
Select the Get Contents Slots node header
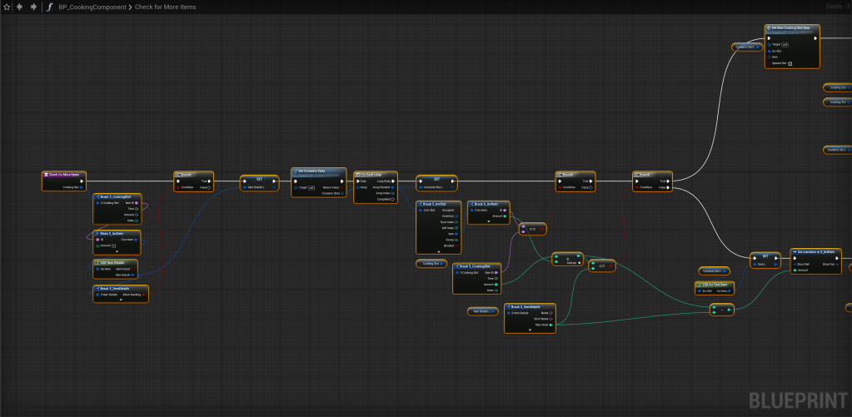pyautogui.click(x=318, y=171)
